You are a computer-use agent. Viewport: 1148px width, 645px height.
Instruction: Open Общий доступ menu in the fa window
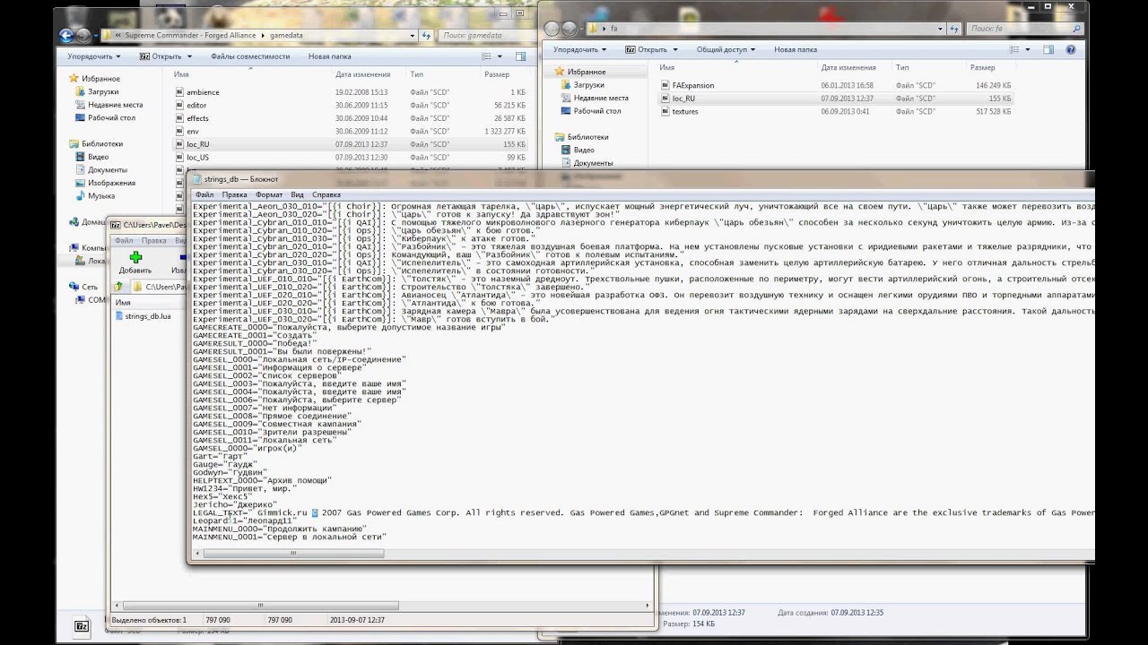[x=726, y=49]
